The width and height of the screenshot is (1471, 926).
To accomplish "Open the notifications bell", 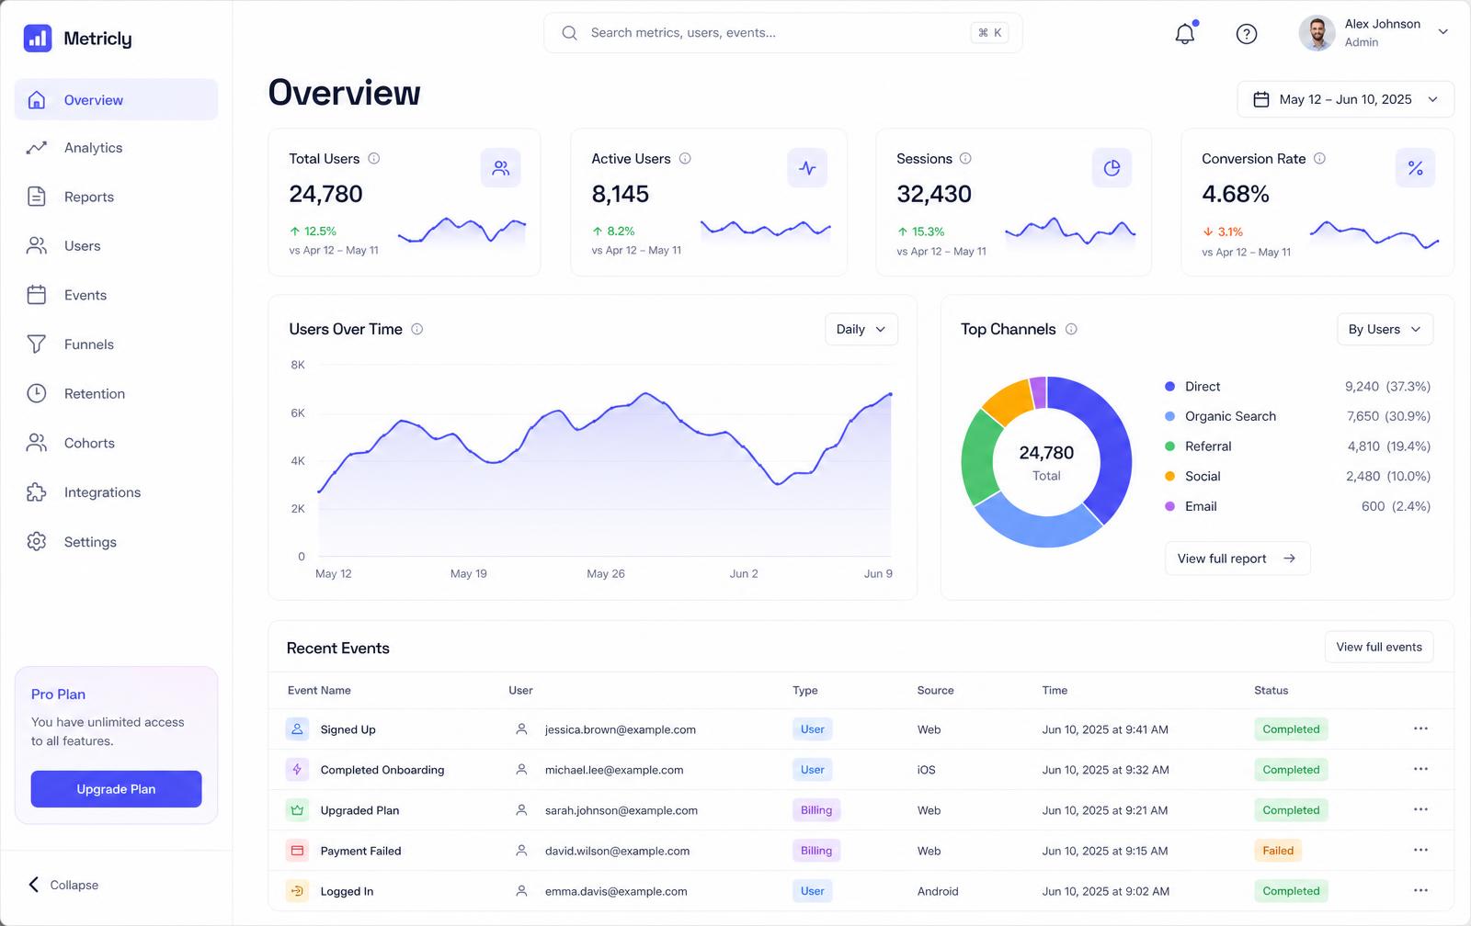I will click(1185, 34).
